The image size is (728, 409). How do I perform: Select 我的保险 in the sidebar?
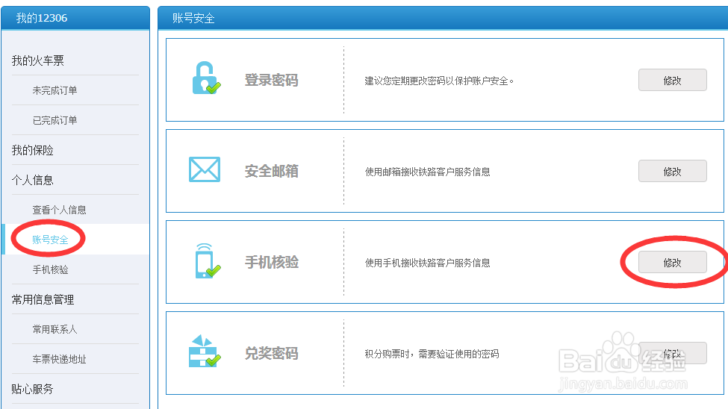coord(33,150)
